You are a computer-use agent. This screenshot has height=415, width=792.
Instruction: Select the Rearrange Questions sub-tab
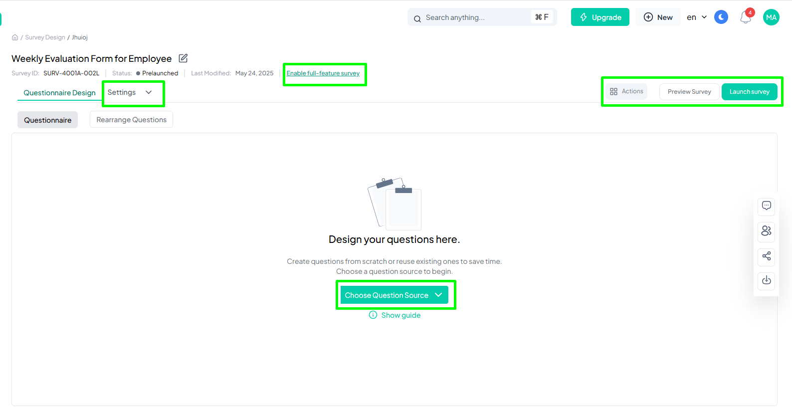tap(132, 120)
